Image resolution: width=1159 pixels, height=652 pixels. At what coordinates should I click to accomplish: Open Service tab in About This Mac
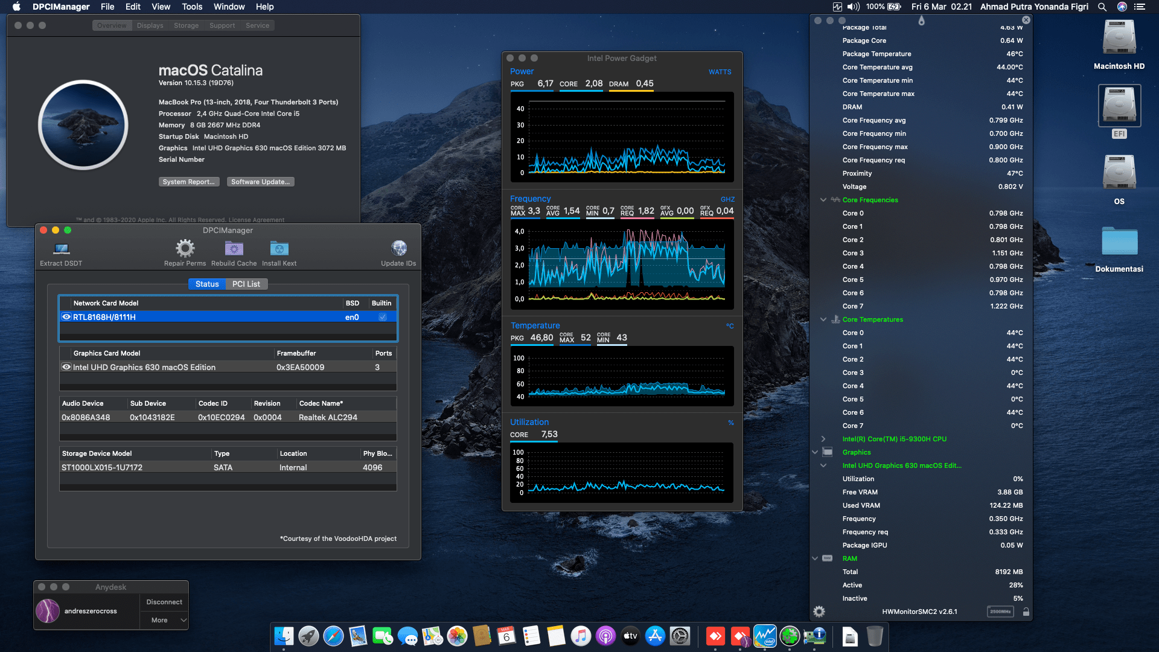(x=257, y=25)
